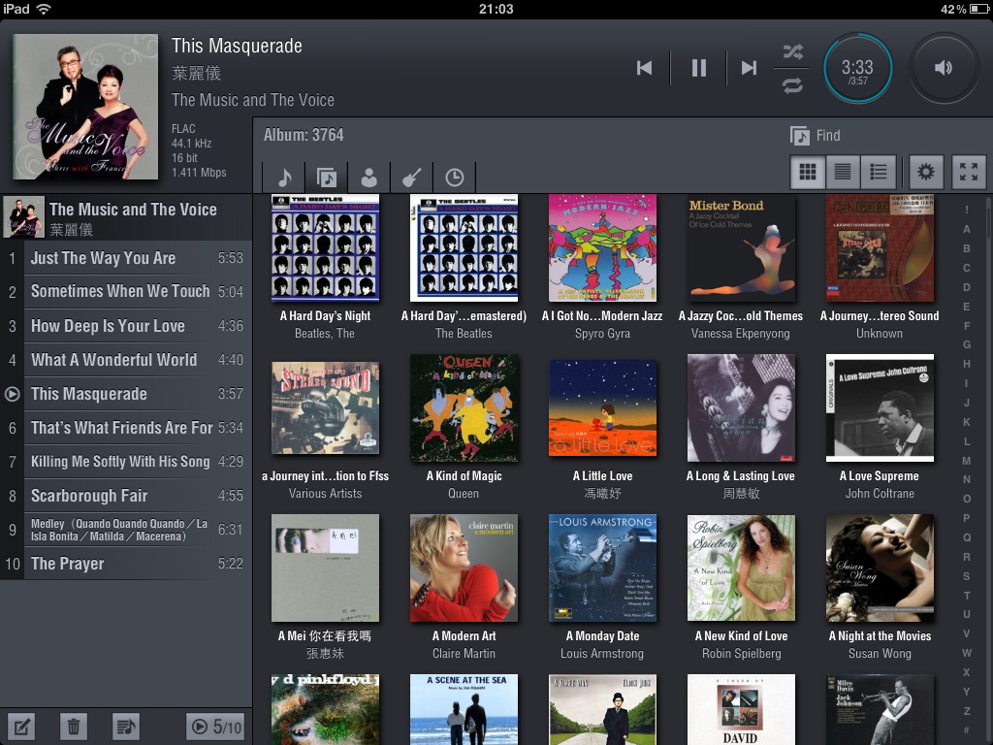
Task: Open the A Mei album cover
Action: 325,567
